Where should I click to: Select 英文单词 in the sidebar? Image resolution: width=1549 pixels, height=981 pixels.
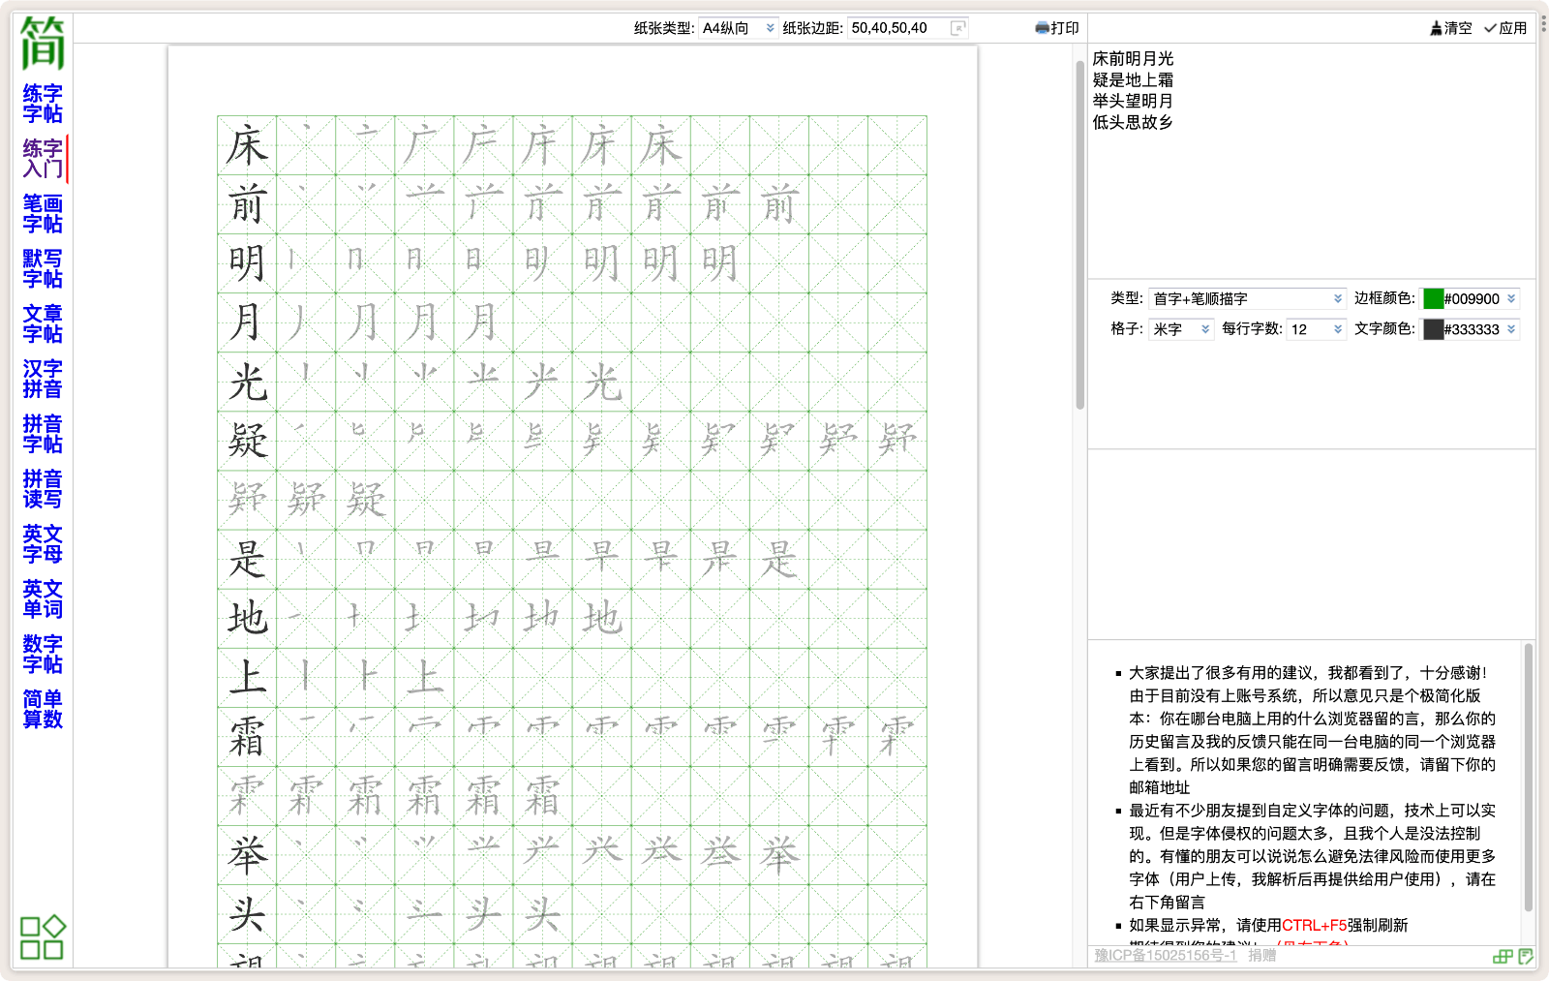pos(43,599)
